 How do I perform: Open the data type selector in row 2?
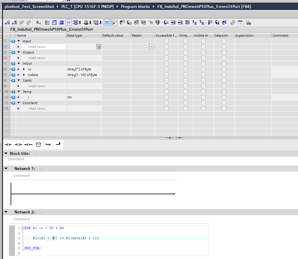pyautogui.click(x=99, y=47)
